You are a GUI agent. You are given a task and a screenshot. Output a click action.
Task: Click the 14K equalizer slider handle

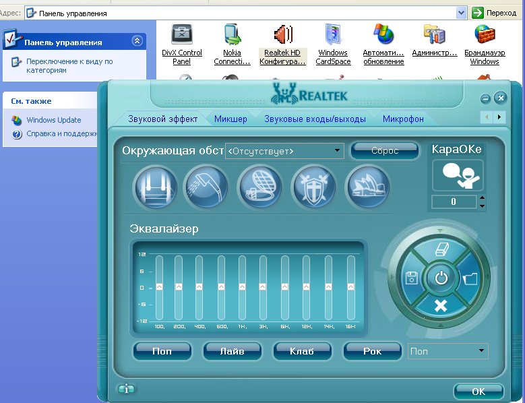328,287
